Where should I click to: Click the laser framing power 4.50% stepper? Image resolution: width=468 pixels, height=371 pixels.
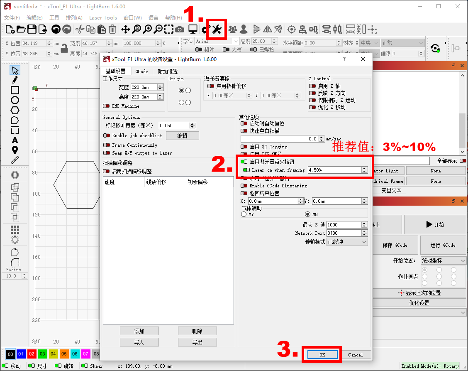point(364,170)
